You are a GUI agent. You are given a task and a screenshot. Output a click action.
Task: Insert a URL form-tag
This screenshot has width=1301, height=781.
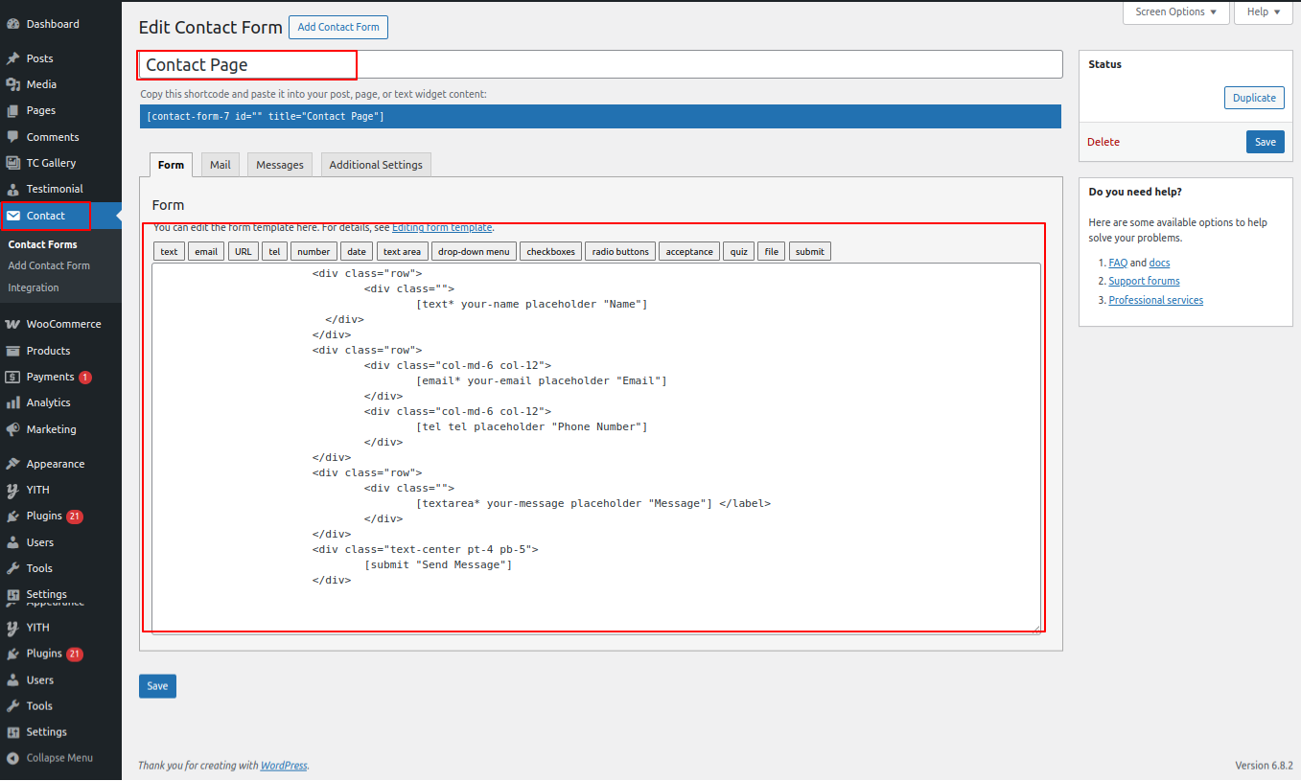pyautogui.click(x=244, y=251)
